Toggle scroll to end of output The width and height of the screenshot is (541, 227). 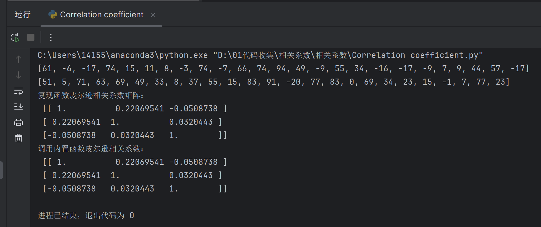[x=19, y=107]
